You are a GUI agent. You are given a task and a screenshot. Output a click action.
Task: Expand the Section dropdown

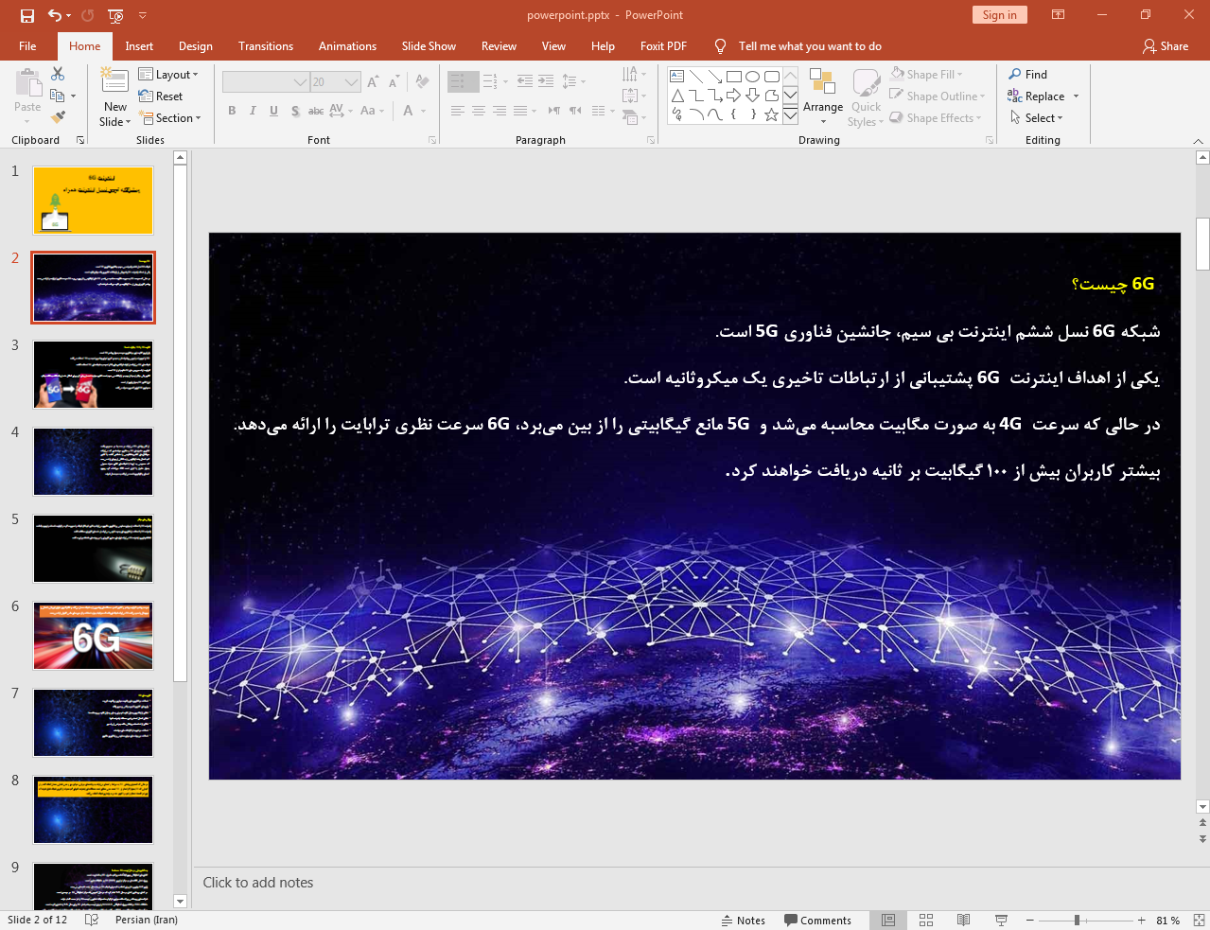[x=170, y=118]
